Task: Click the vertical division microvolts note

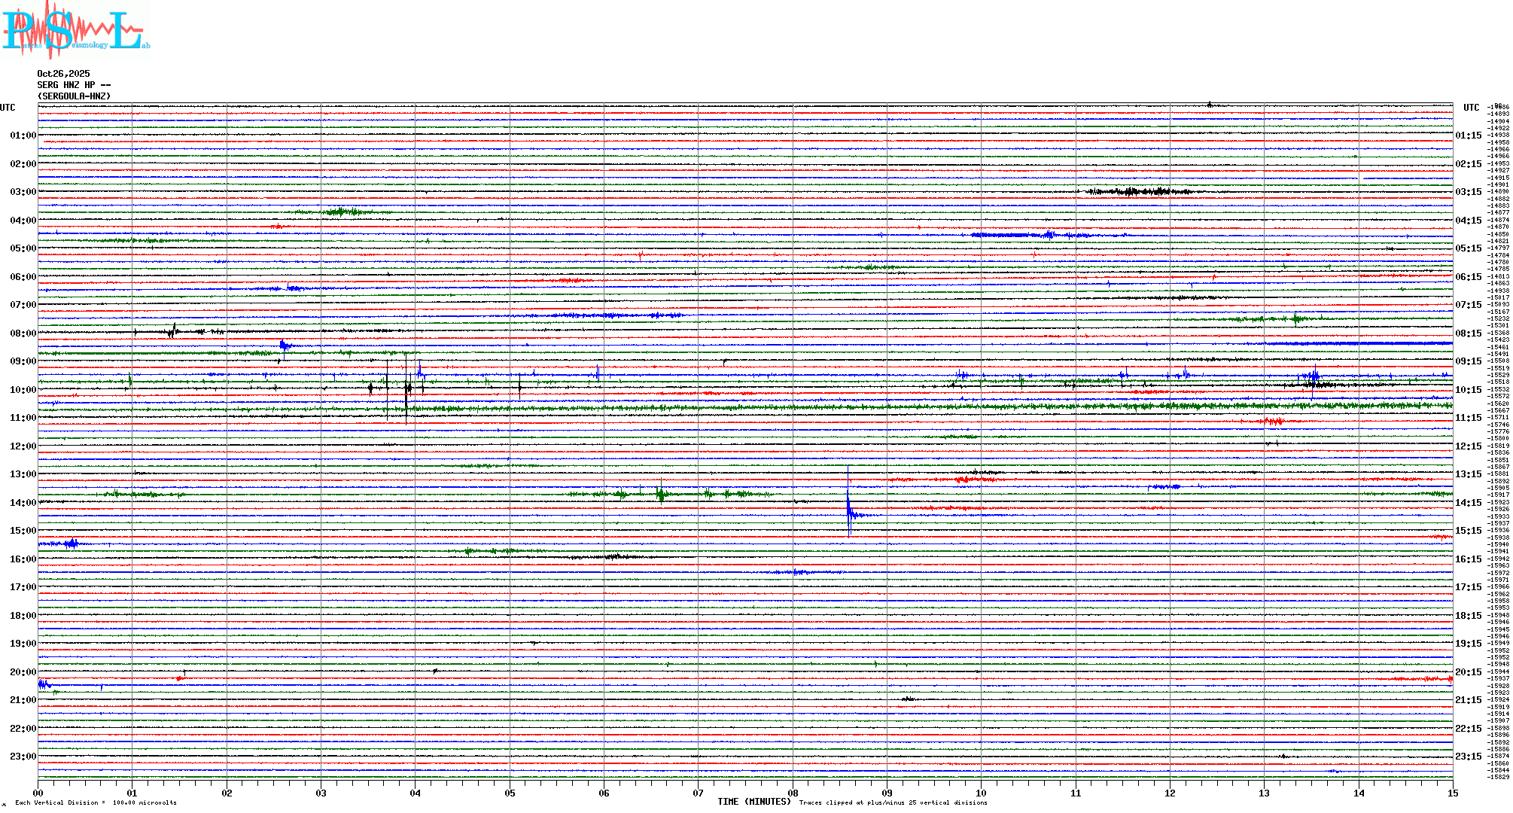Action: click(96, 802)
